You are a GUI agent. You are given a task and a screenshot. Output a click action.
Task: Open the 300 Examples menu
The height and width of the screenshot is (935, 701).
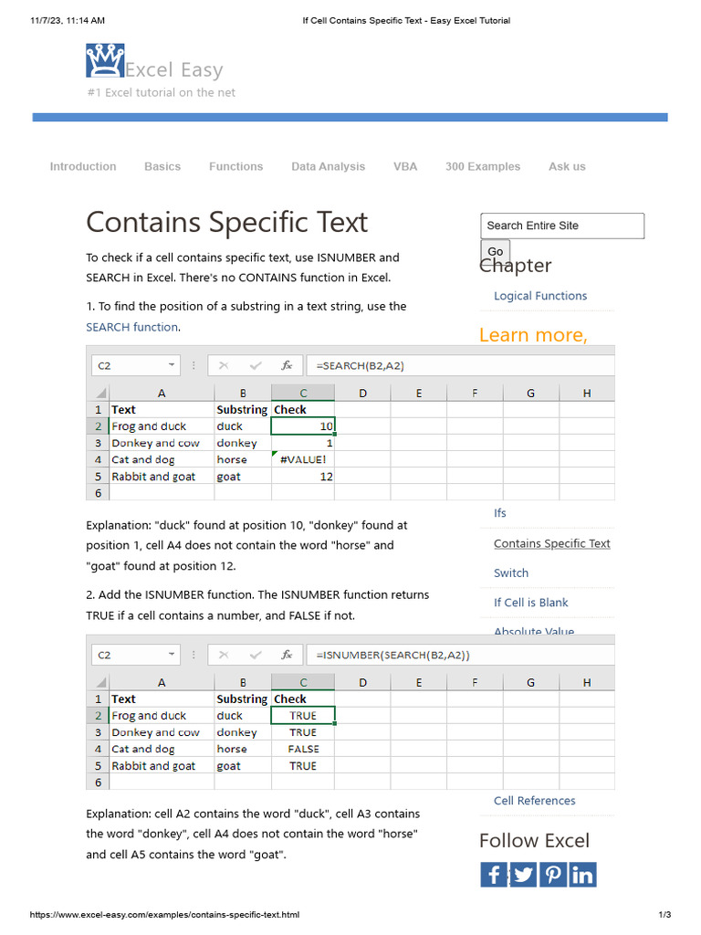[x=483, y=166]
